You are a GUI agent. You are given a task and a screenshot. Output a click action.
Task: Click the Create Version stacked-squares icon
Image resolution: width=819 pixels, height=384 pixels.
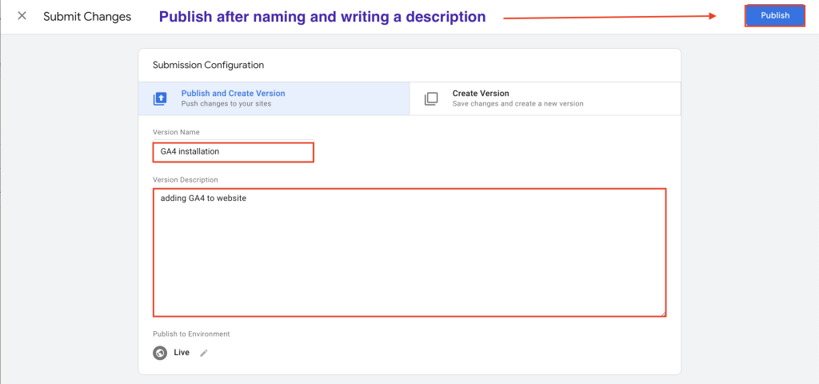431,98
